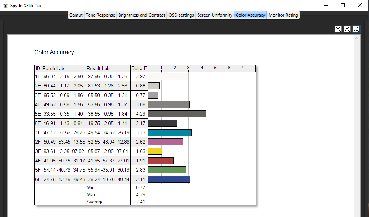369x217 pixels.
Task: Select the Color Accuracy tab
Action: [250, 15]
